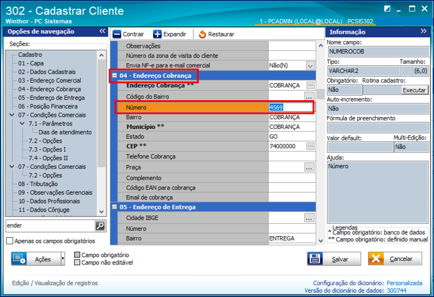Select '01 - Capa' tree item

click(31, 63)
